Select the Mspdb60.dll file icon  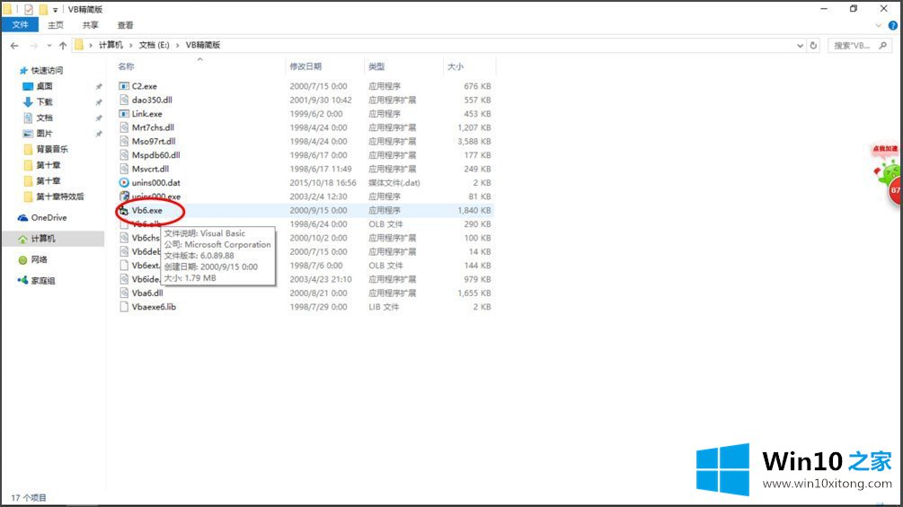click(x=123, y=155)
